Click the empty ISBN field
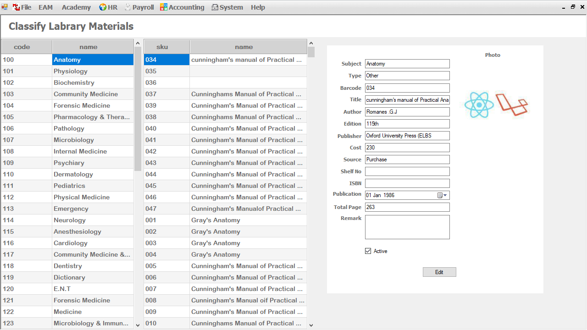587x330 pixels. 407,183
